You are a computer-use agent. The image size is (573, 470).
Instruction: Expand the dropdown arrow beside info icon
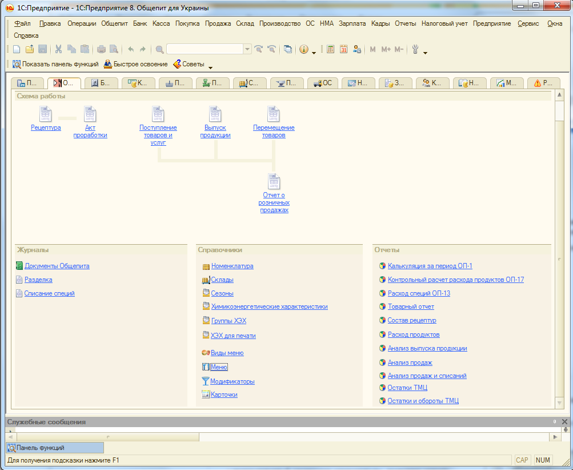[x=314, y=53]
